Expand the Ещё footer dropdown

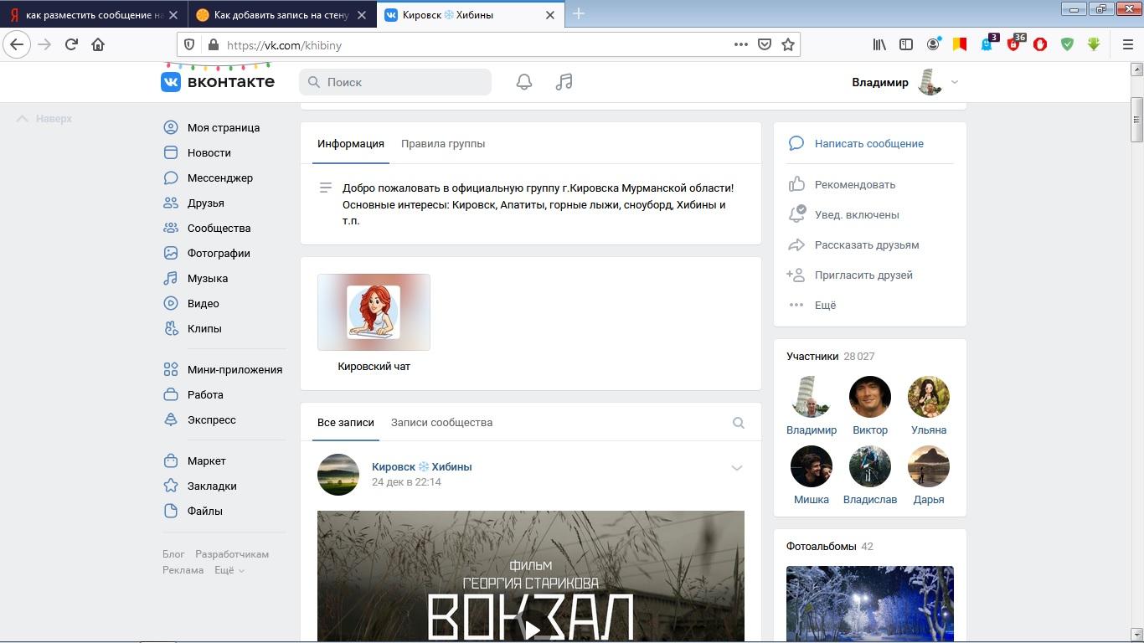point(229,570)
